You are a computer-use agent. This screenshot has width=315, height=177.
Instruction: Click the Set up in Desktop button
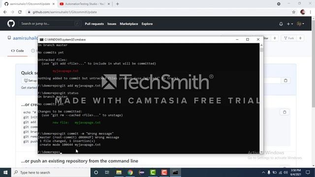pos(30,81)
